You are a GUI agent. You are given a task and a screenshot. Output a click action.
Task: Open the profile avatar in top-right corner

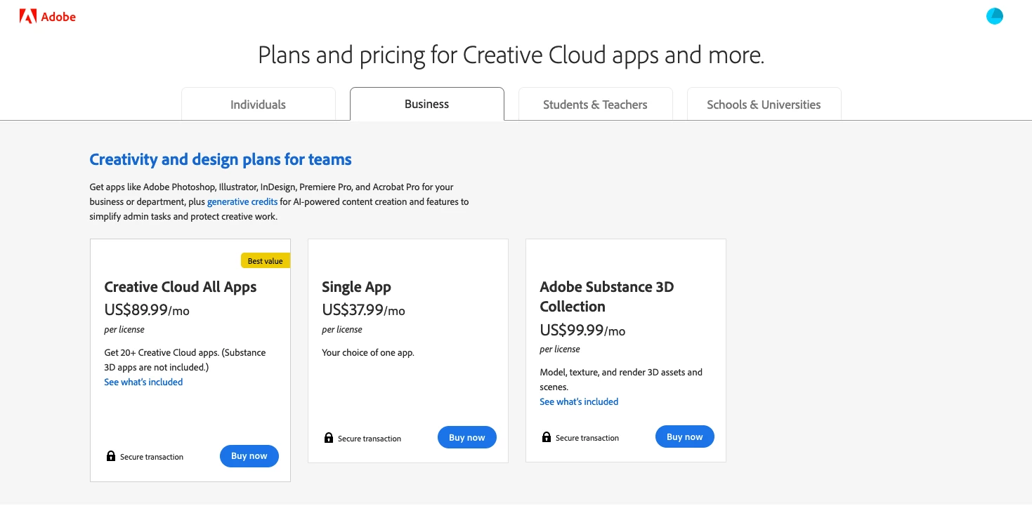coord(995,16)
